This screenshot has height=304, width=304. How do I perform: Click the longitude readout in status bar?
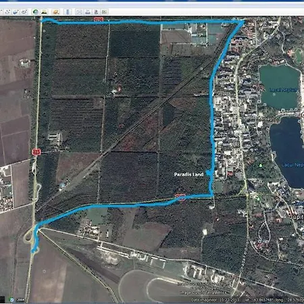click(290, 300)
